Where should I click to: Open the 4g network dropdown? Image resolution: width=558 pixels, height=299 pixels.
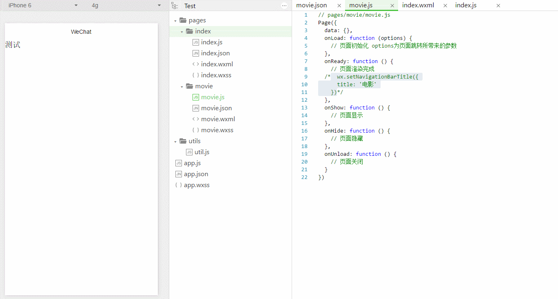159,6
